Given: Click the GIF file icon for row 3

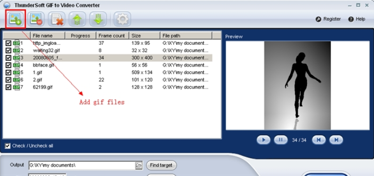Looking at the screenshot, I should tap(16, 58).
